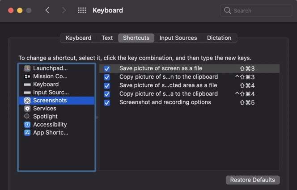Switch to the Input Sources tab
297x190 pixels.
click(x=178, y=38)
